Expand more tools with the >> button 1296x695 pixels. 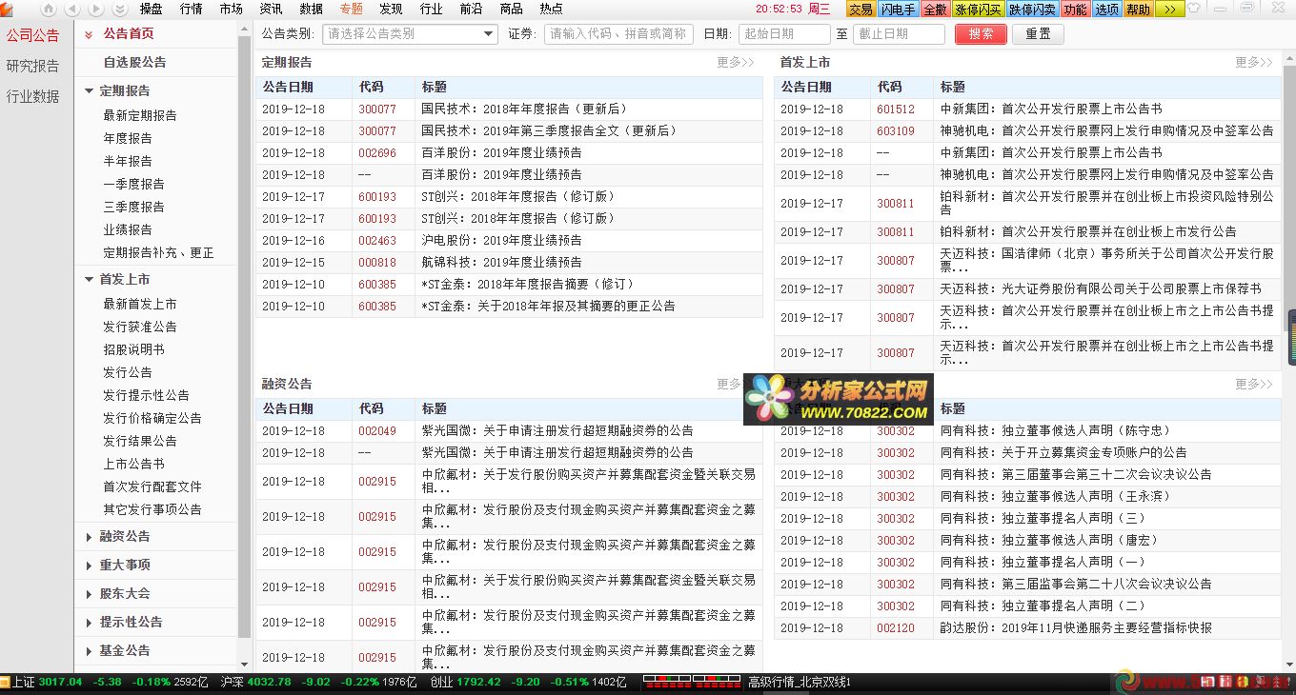tap(1170, 10)
